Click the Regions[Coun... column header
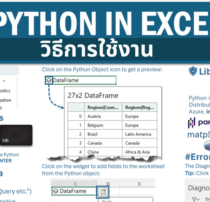The image size is (210, 202). [x=103, y=107]
